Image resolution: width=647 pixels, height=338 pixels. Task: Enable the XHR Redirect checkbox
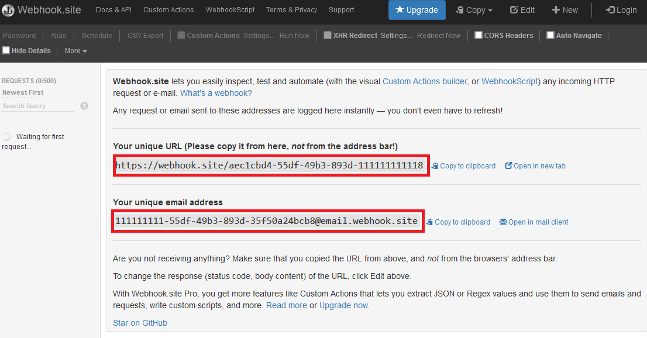point(328,35)
